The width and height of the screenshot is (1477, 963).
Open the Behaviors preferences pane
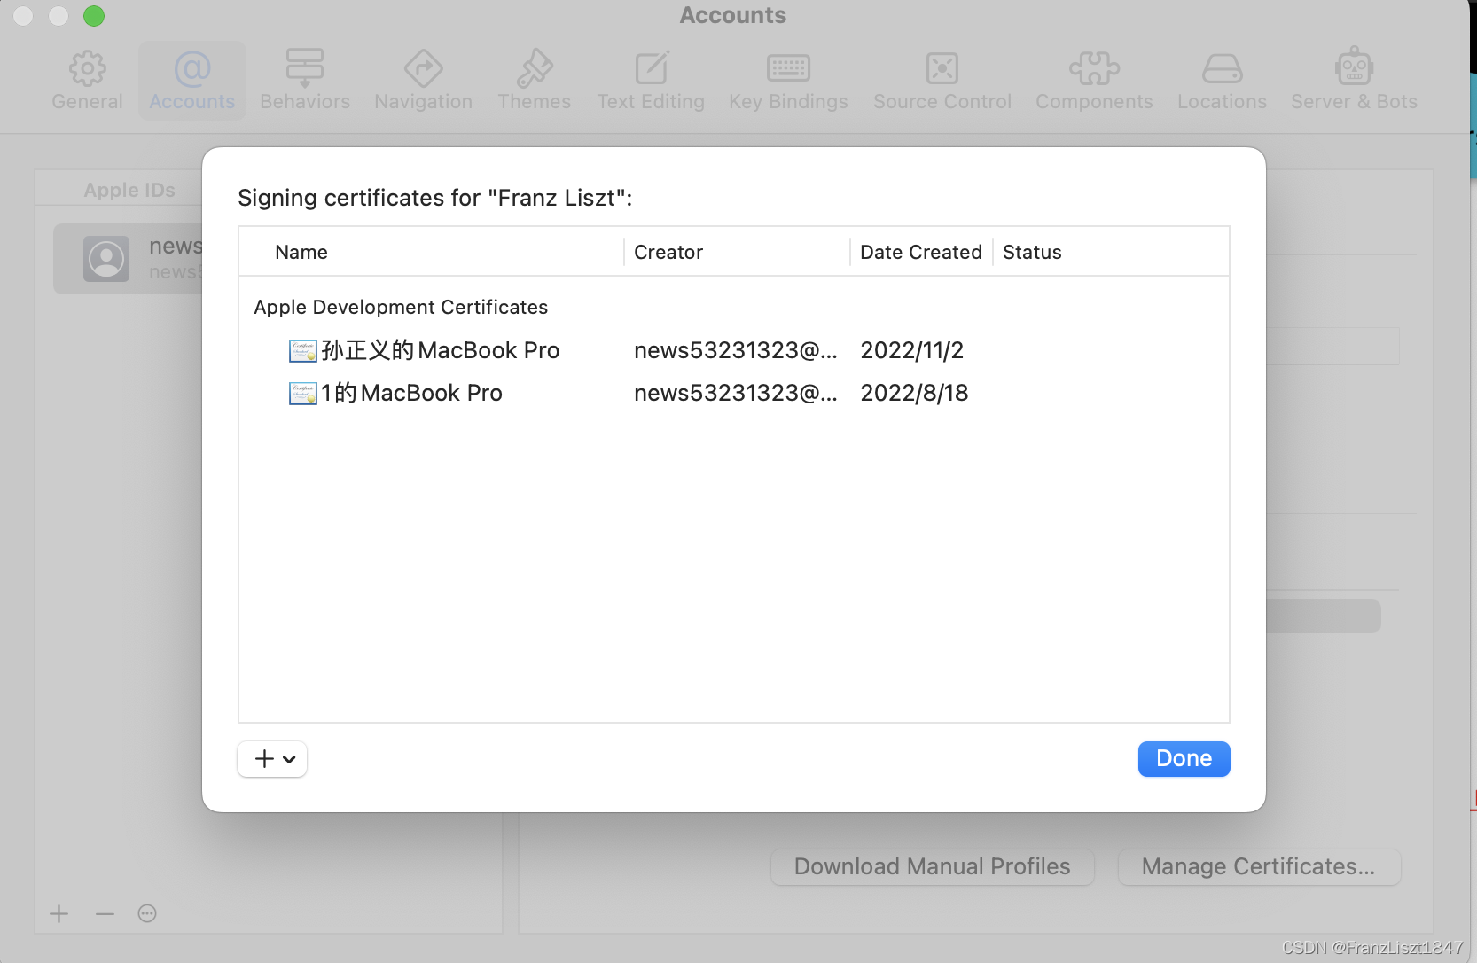305,81
